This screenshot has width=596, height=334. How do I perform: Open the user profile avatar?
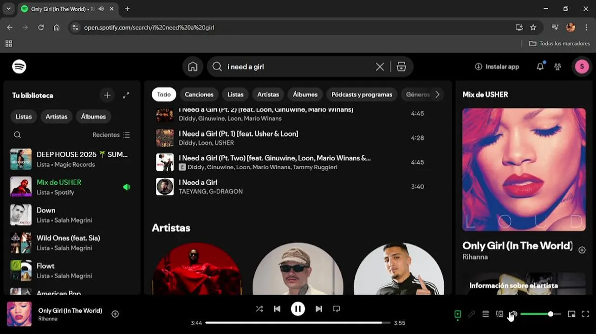(582, 67)
